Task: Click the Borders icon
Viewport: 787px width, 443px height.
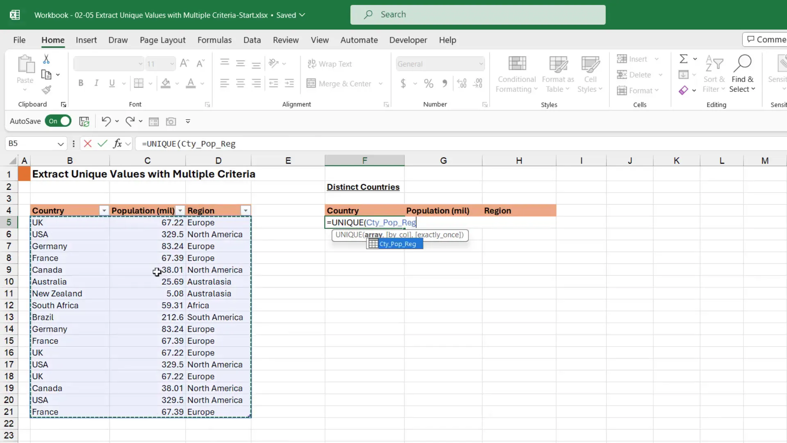Action: (139, 83)
